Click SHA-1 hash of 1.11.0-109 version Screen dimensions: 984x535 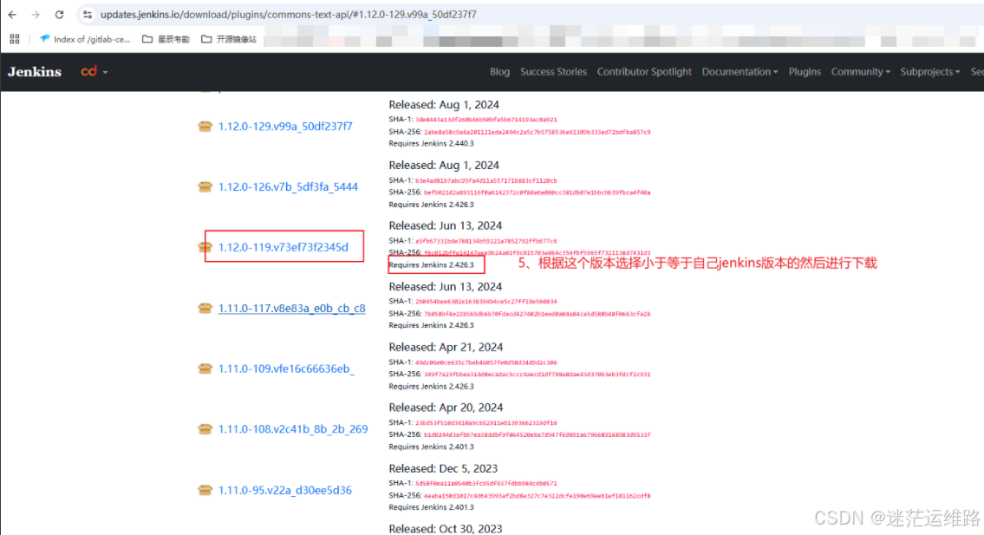point(485,362)
